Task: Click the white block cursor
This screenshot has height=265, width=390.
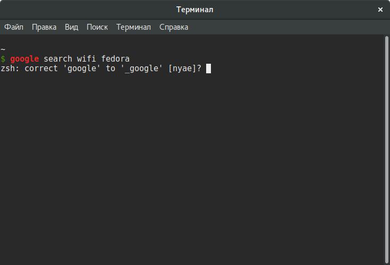Action: (209, 68)
